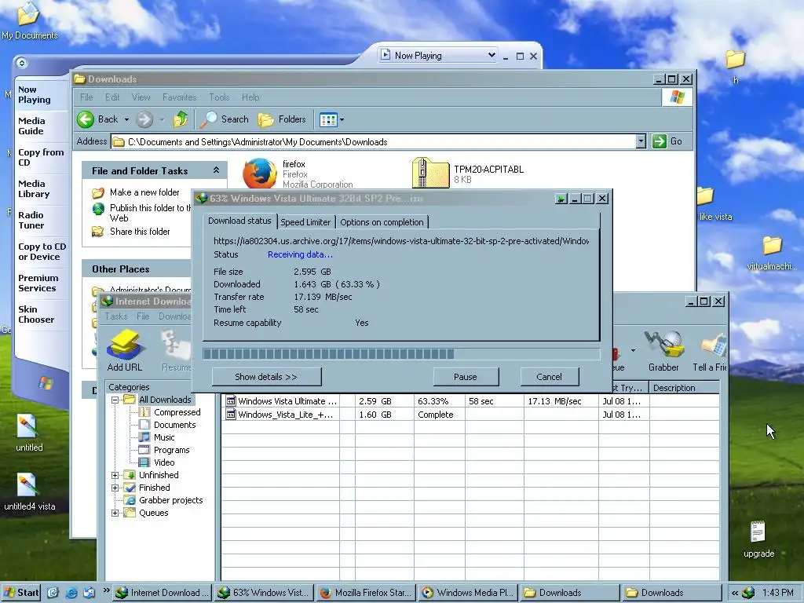The image size is (804, 603).
Task: Click the Show details >> button
Action: click(266, 377)
